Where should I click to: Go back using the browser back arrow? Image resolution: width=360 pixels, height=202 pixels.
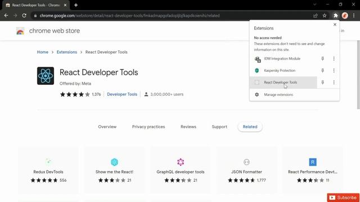pyautogui.click(x=6, y=16)
